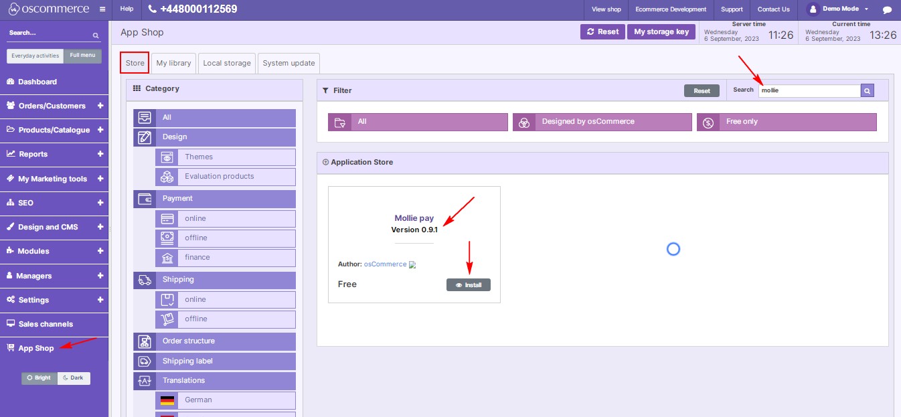This screenshot has height=417, width=901.
Task: Expand My Marketing tools plus sign
Action: click(100, 179)
